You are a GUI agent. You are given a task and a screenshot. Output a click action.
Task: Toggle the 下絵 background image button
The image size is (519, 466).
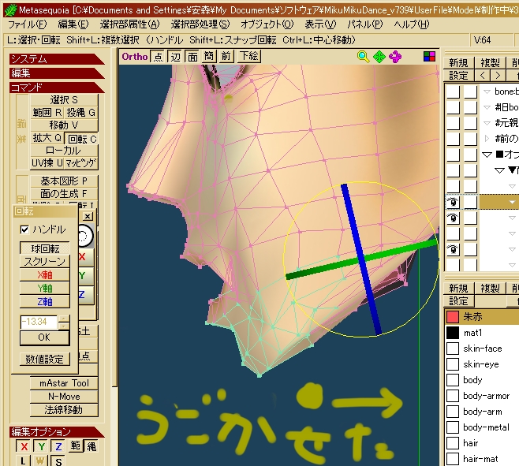click(249, 56)
